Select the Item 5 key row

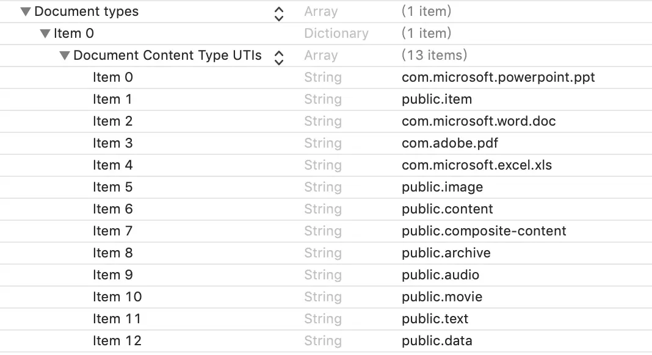113,187
